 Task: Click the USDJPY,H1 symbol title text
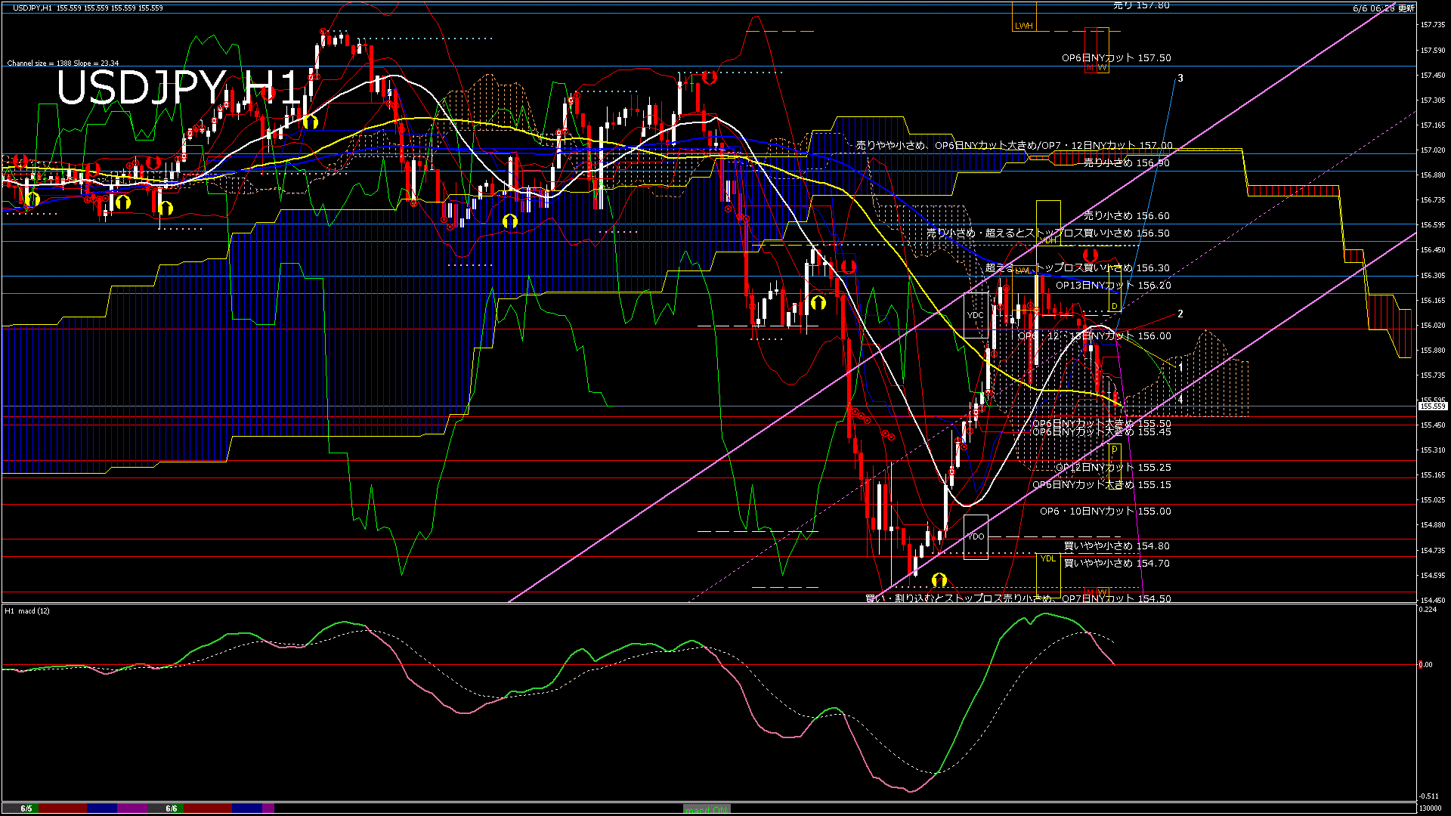coord(32,8)
